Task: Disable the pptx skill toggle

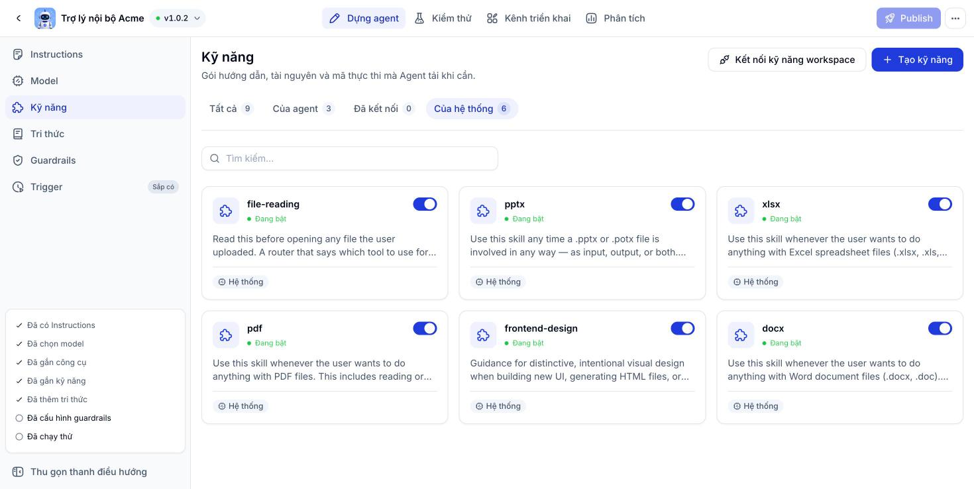Action: (682, 204)
